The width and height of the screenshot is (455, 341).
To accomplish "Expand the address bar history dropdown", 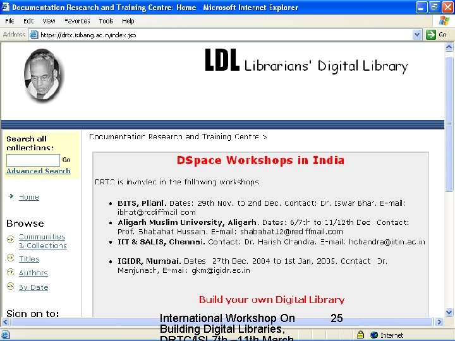I will [x=417, y=35].
